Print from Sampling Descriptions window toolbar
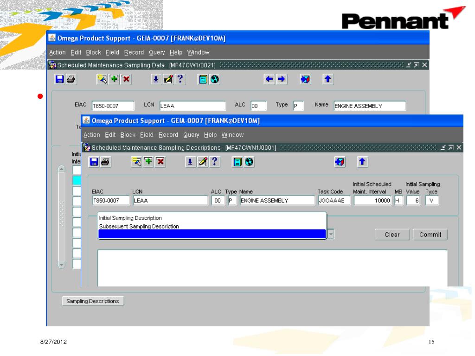The width and height of the screenshot is (475, 356). [105, 162]
